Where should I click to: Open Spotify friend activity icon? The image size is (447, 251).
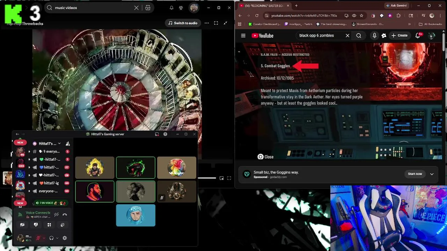click(x=181, y=8)
